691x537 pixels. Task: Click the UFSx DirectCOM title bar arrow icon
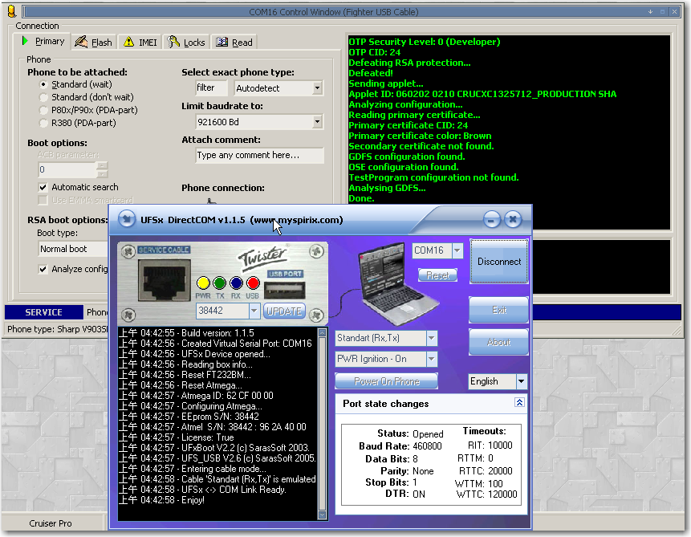127,219
